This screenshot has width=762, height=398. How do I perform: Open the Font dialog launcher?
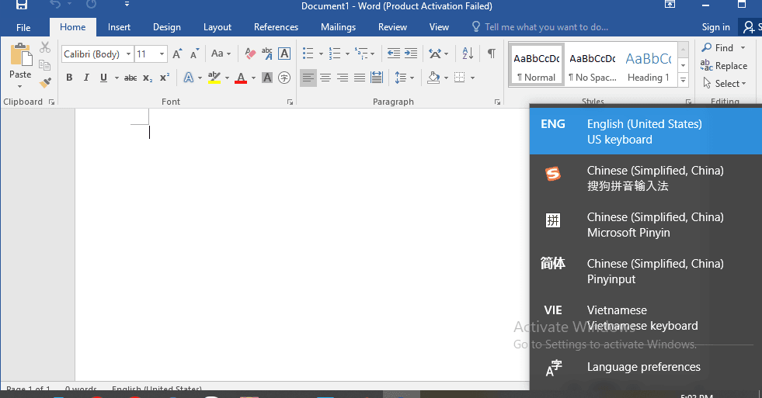(x=290, y=102)
